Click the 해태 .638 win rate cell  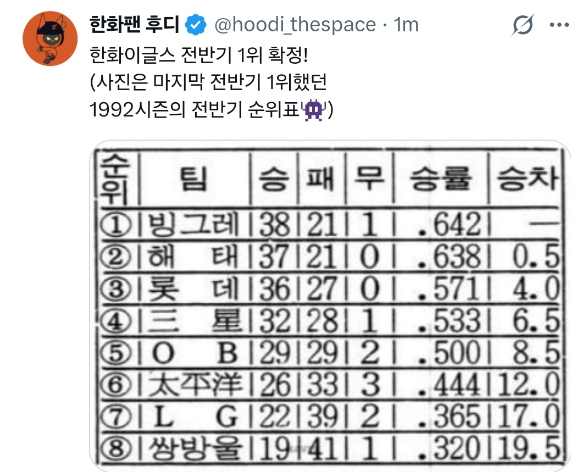pyautogui.click(x=450, y=257)
